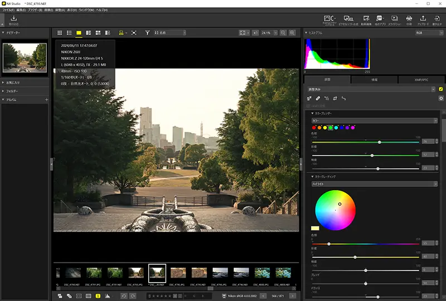Select the green color in Color Blender
Screen dimensions: 446x301
(x=331, y=128)
